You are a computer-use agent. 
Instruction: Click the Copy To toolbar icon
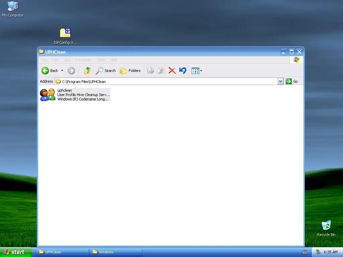[x=161, y=71]
